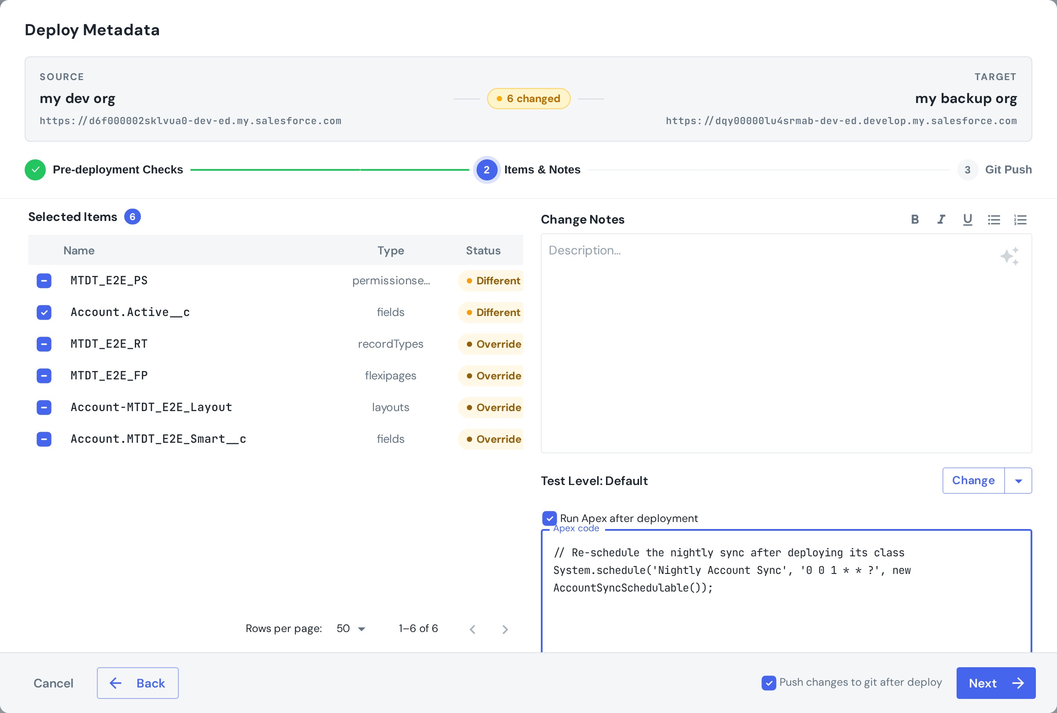Viewport: 1057px width, 713px height.
Task: Click the my dev org source name
Action: coord(78,99)
